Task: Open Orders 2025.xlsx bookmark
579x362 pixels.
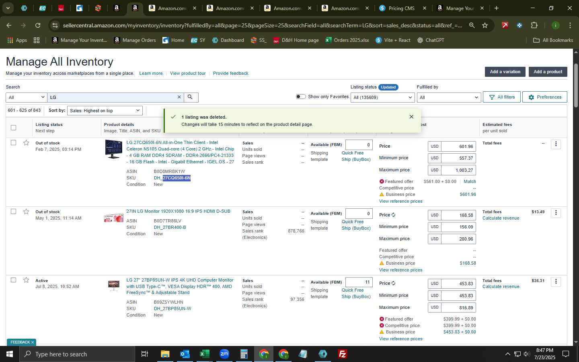Action: click(x=347, y=40)
